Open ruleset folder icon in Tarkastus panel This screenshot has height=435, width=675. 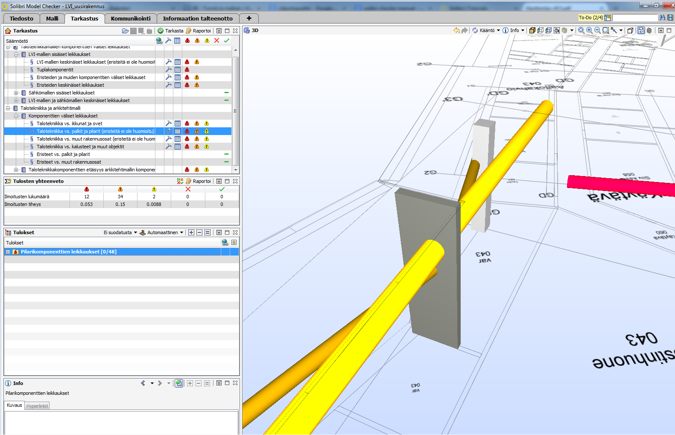click(125, 31)
